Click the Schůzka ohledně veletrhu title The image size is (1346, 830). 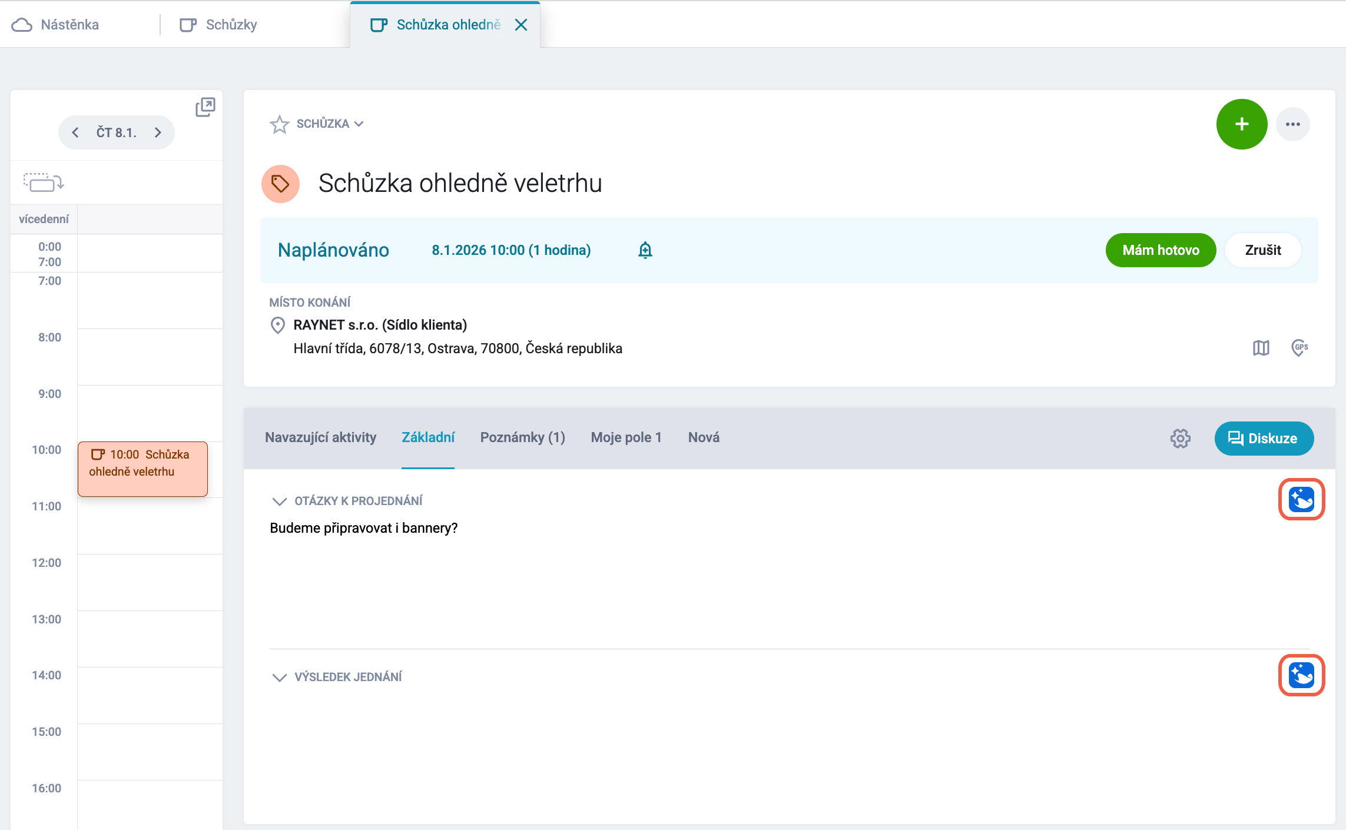[460, 184]
